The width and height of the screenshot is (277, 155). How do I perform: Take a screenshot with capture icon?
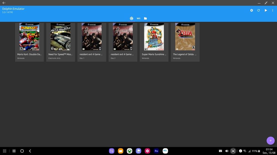pos(233,151)
